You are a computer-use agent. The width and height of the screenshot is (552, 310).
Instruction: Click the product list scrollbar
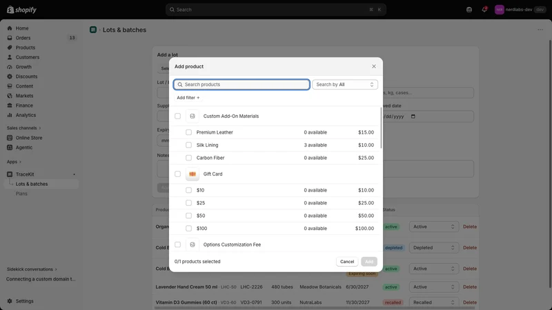coord(381,128)
